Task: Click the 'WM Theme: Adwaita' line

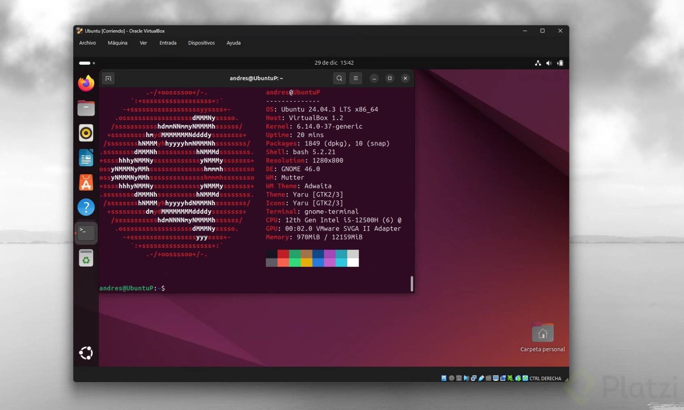Action: coord(299,186)
